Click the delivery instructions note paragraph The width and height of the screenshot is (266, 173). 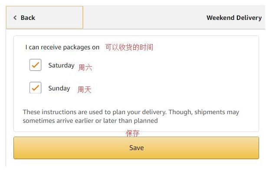(131, 116)
